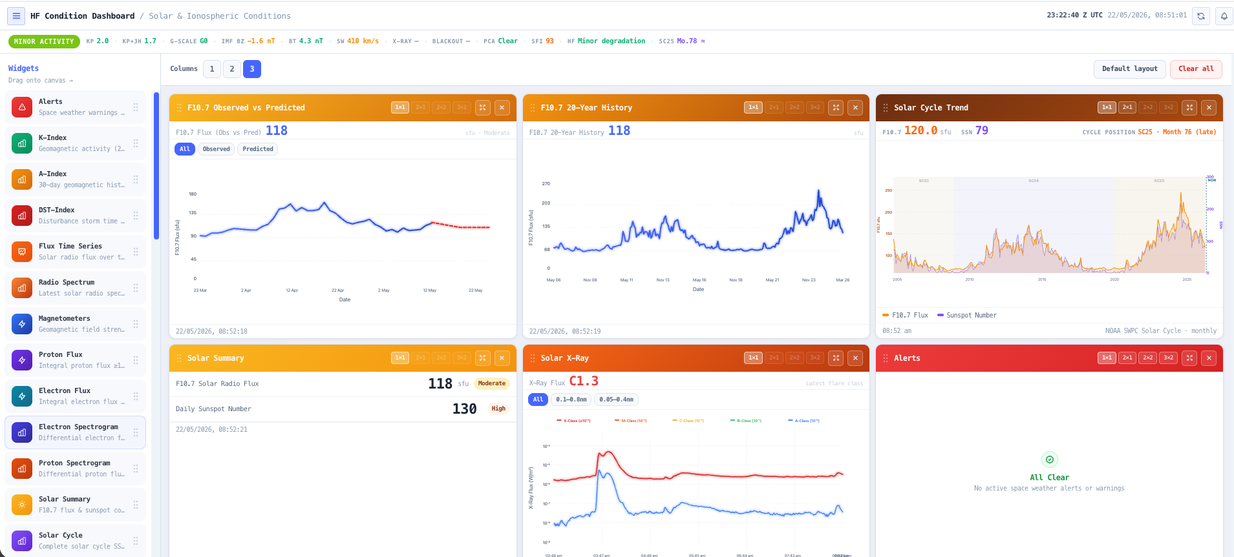Set column count to 1
This screenshot has width=1234, height=557.
tap(212, 69)
